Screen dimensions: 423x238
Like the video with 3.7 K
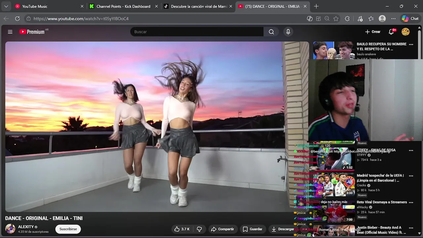click(x=182, y=229)
